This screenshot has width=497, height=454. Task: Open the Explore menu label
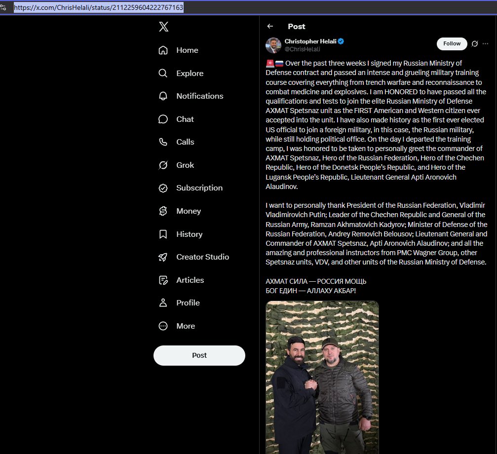point(190,73)
